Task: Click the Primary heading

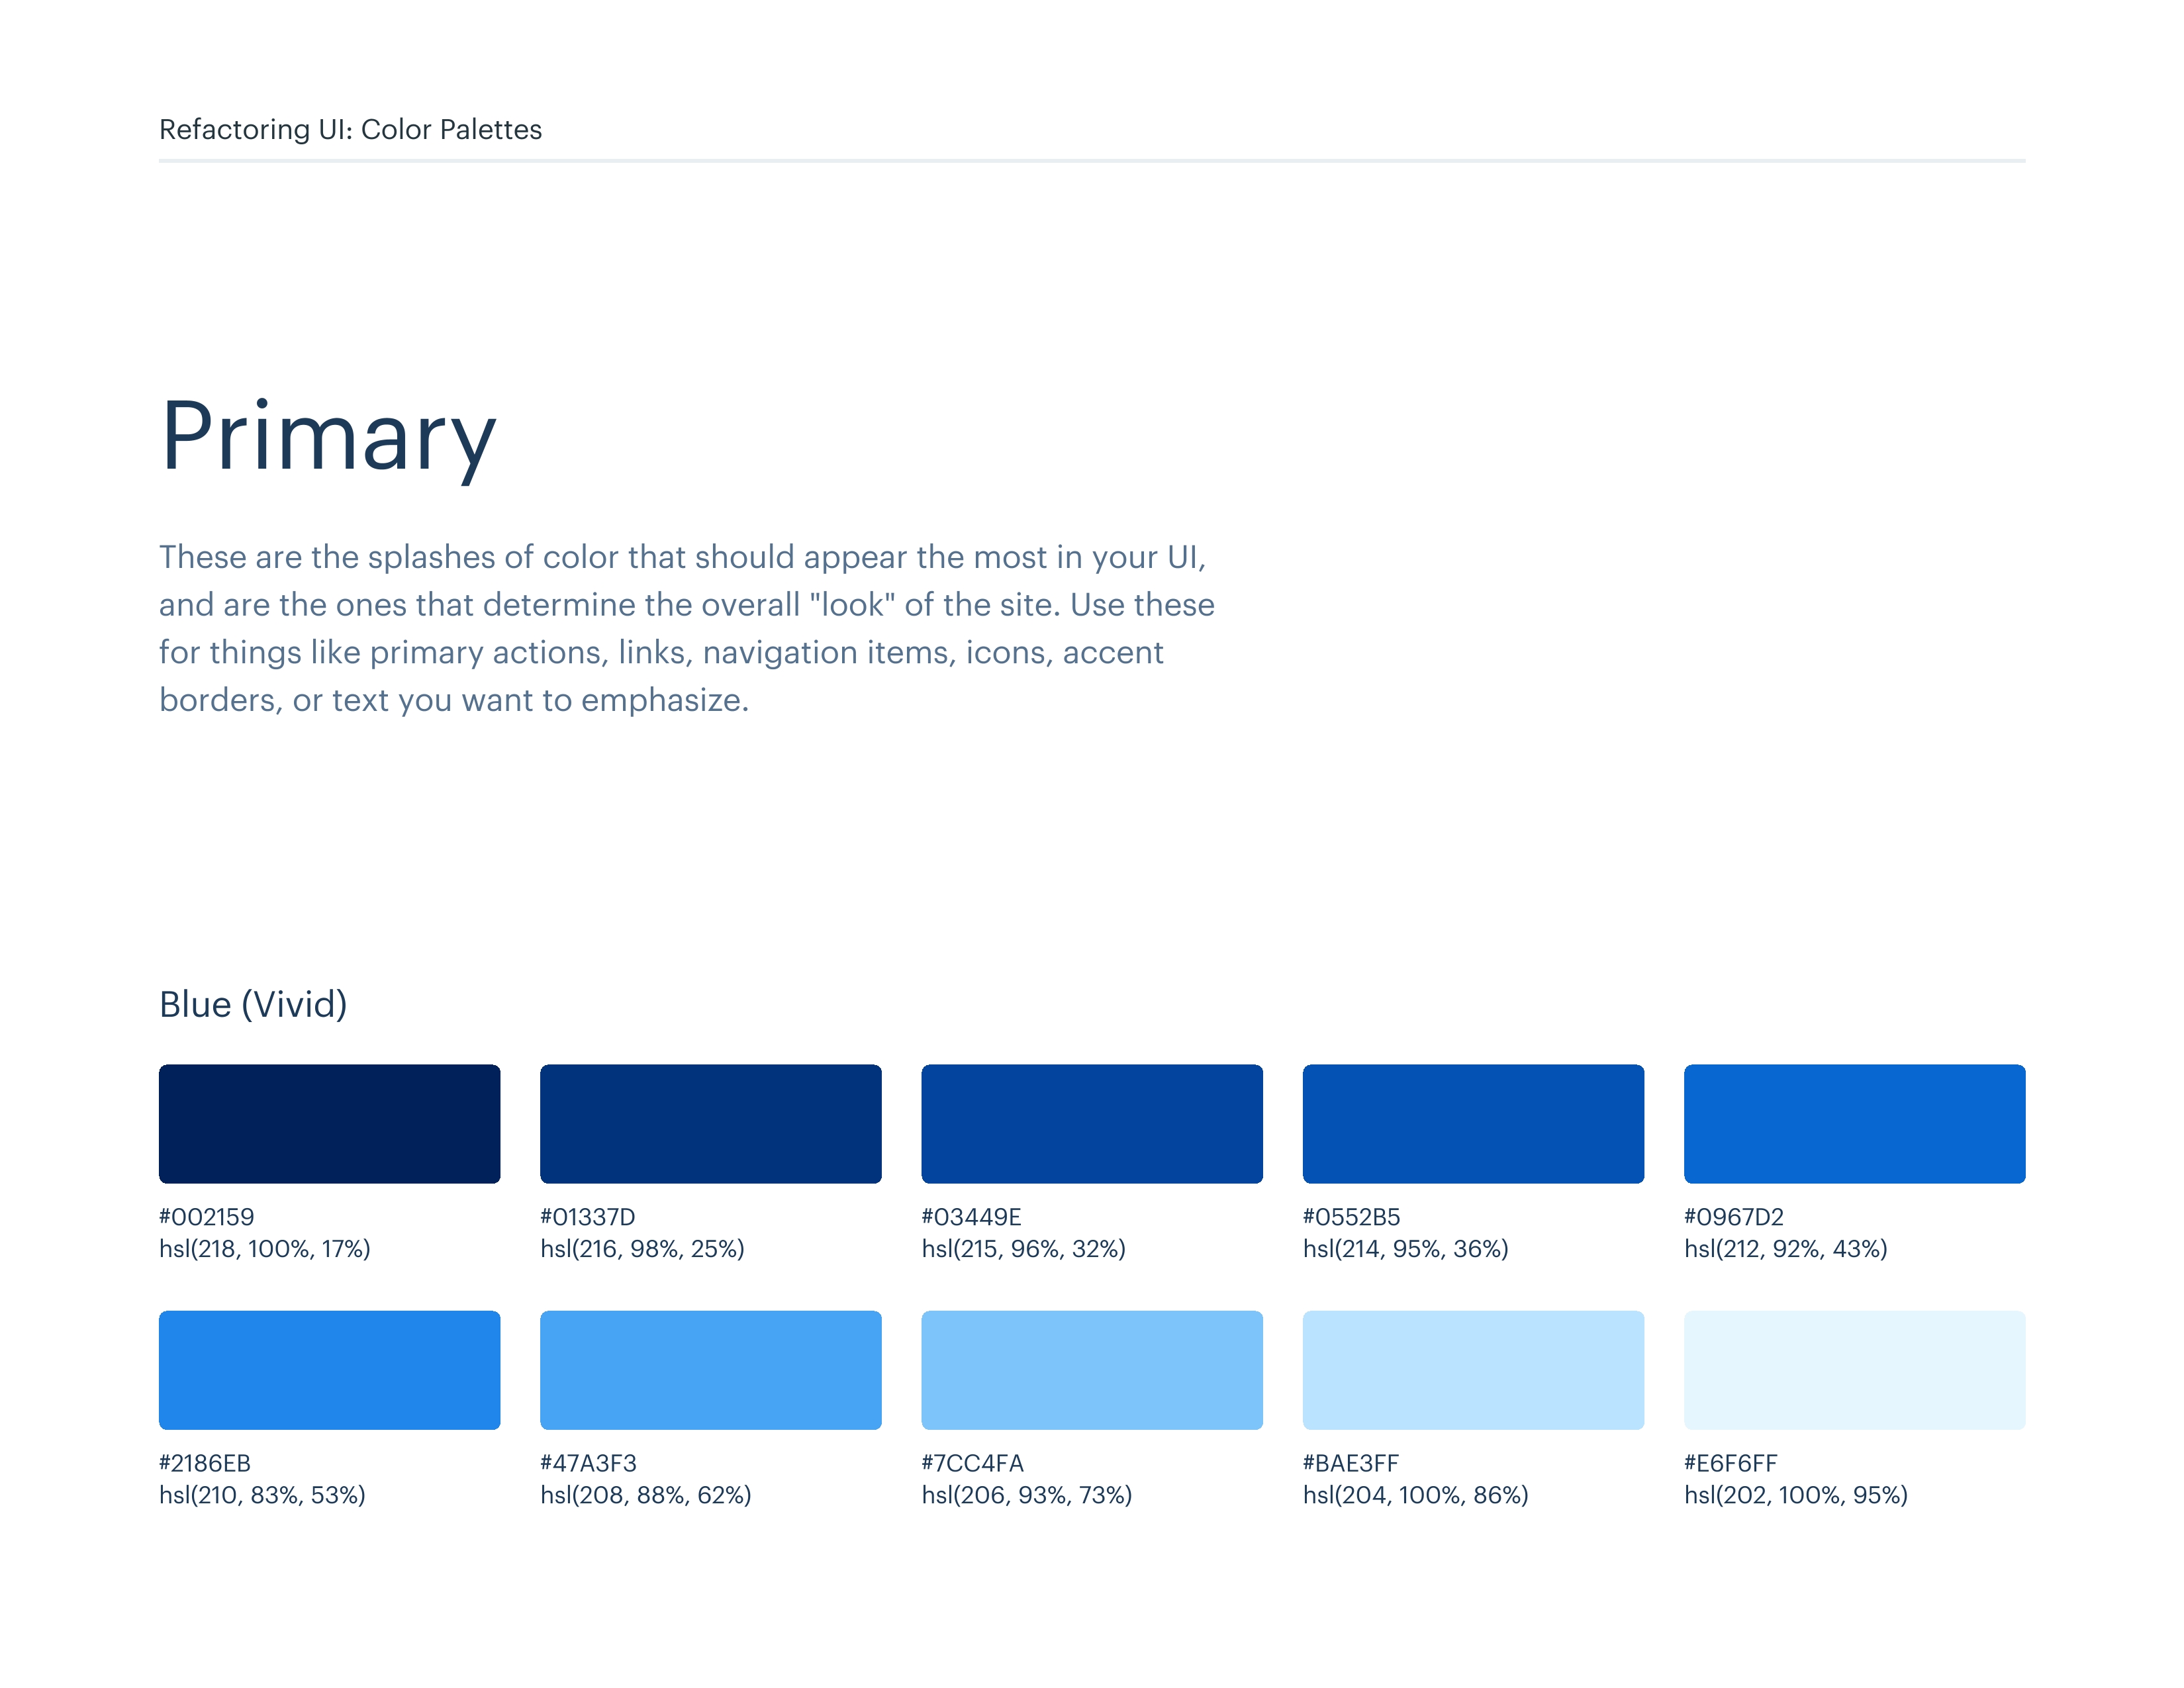Action: pos(328,436)
